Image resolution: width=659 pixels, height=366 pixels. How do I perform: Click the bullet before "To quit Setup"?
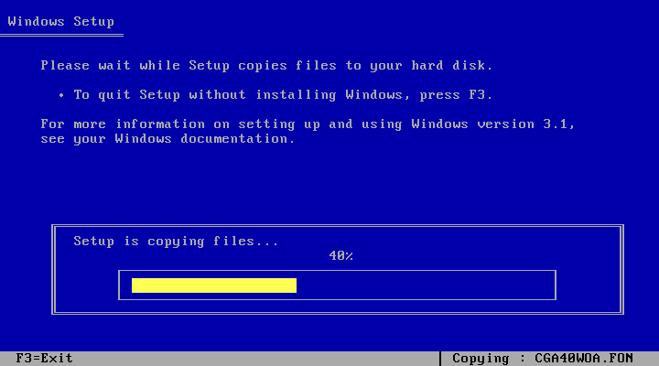61,95
